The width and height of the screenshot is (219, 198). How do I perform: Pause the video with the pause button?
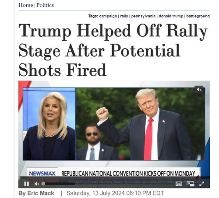tap(27, 184)
